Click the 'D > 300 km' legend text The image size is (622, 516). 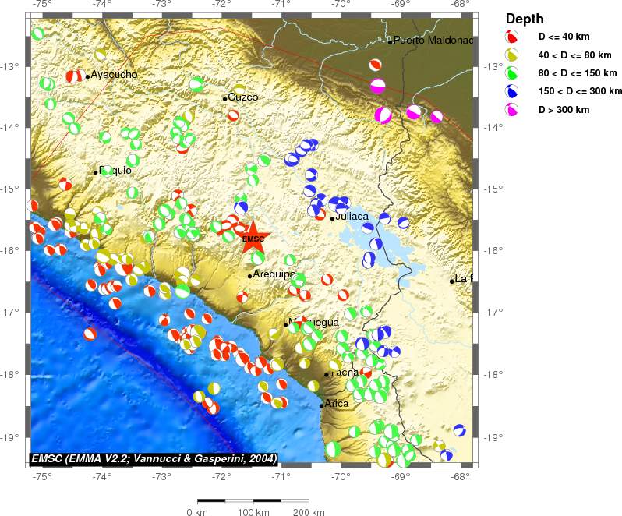click(x=564, y=110)
